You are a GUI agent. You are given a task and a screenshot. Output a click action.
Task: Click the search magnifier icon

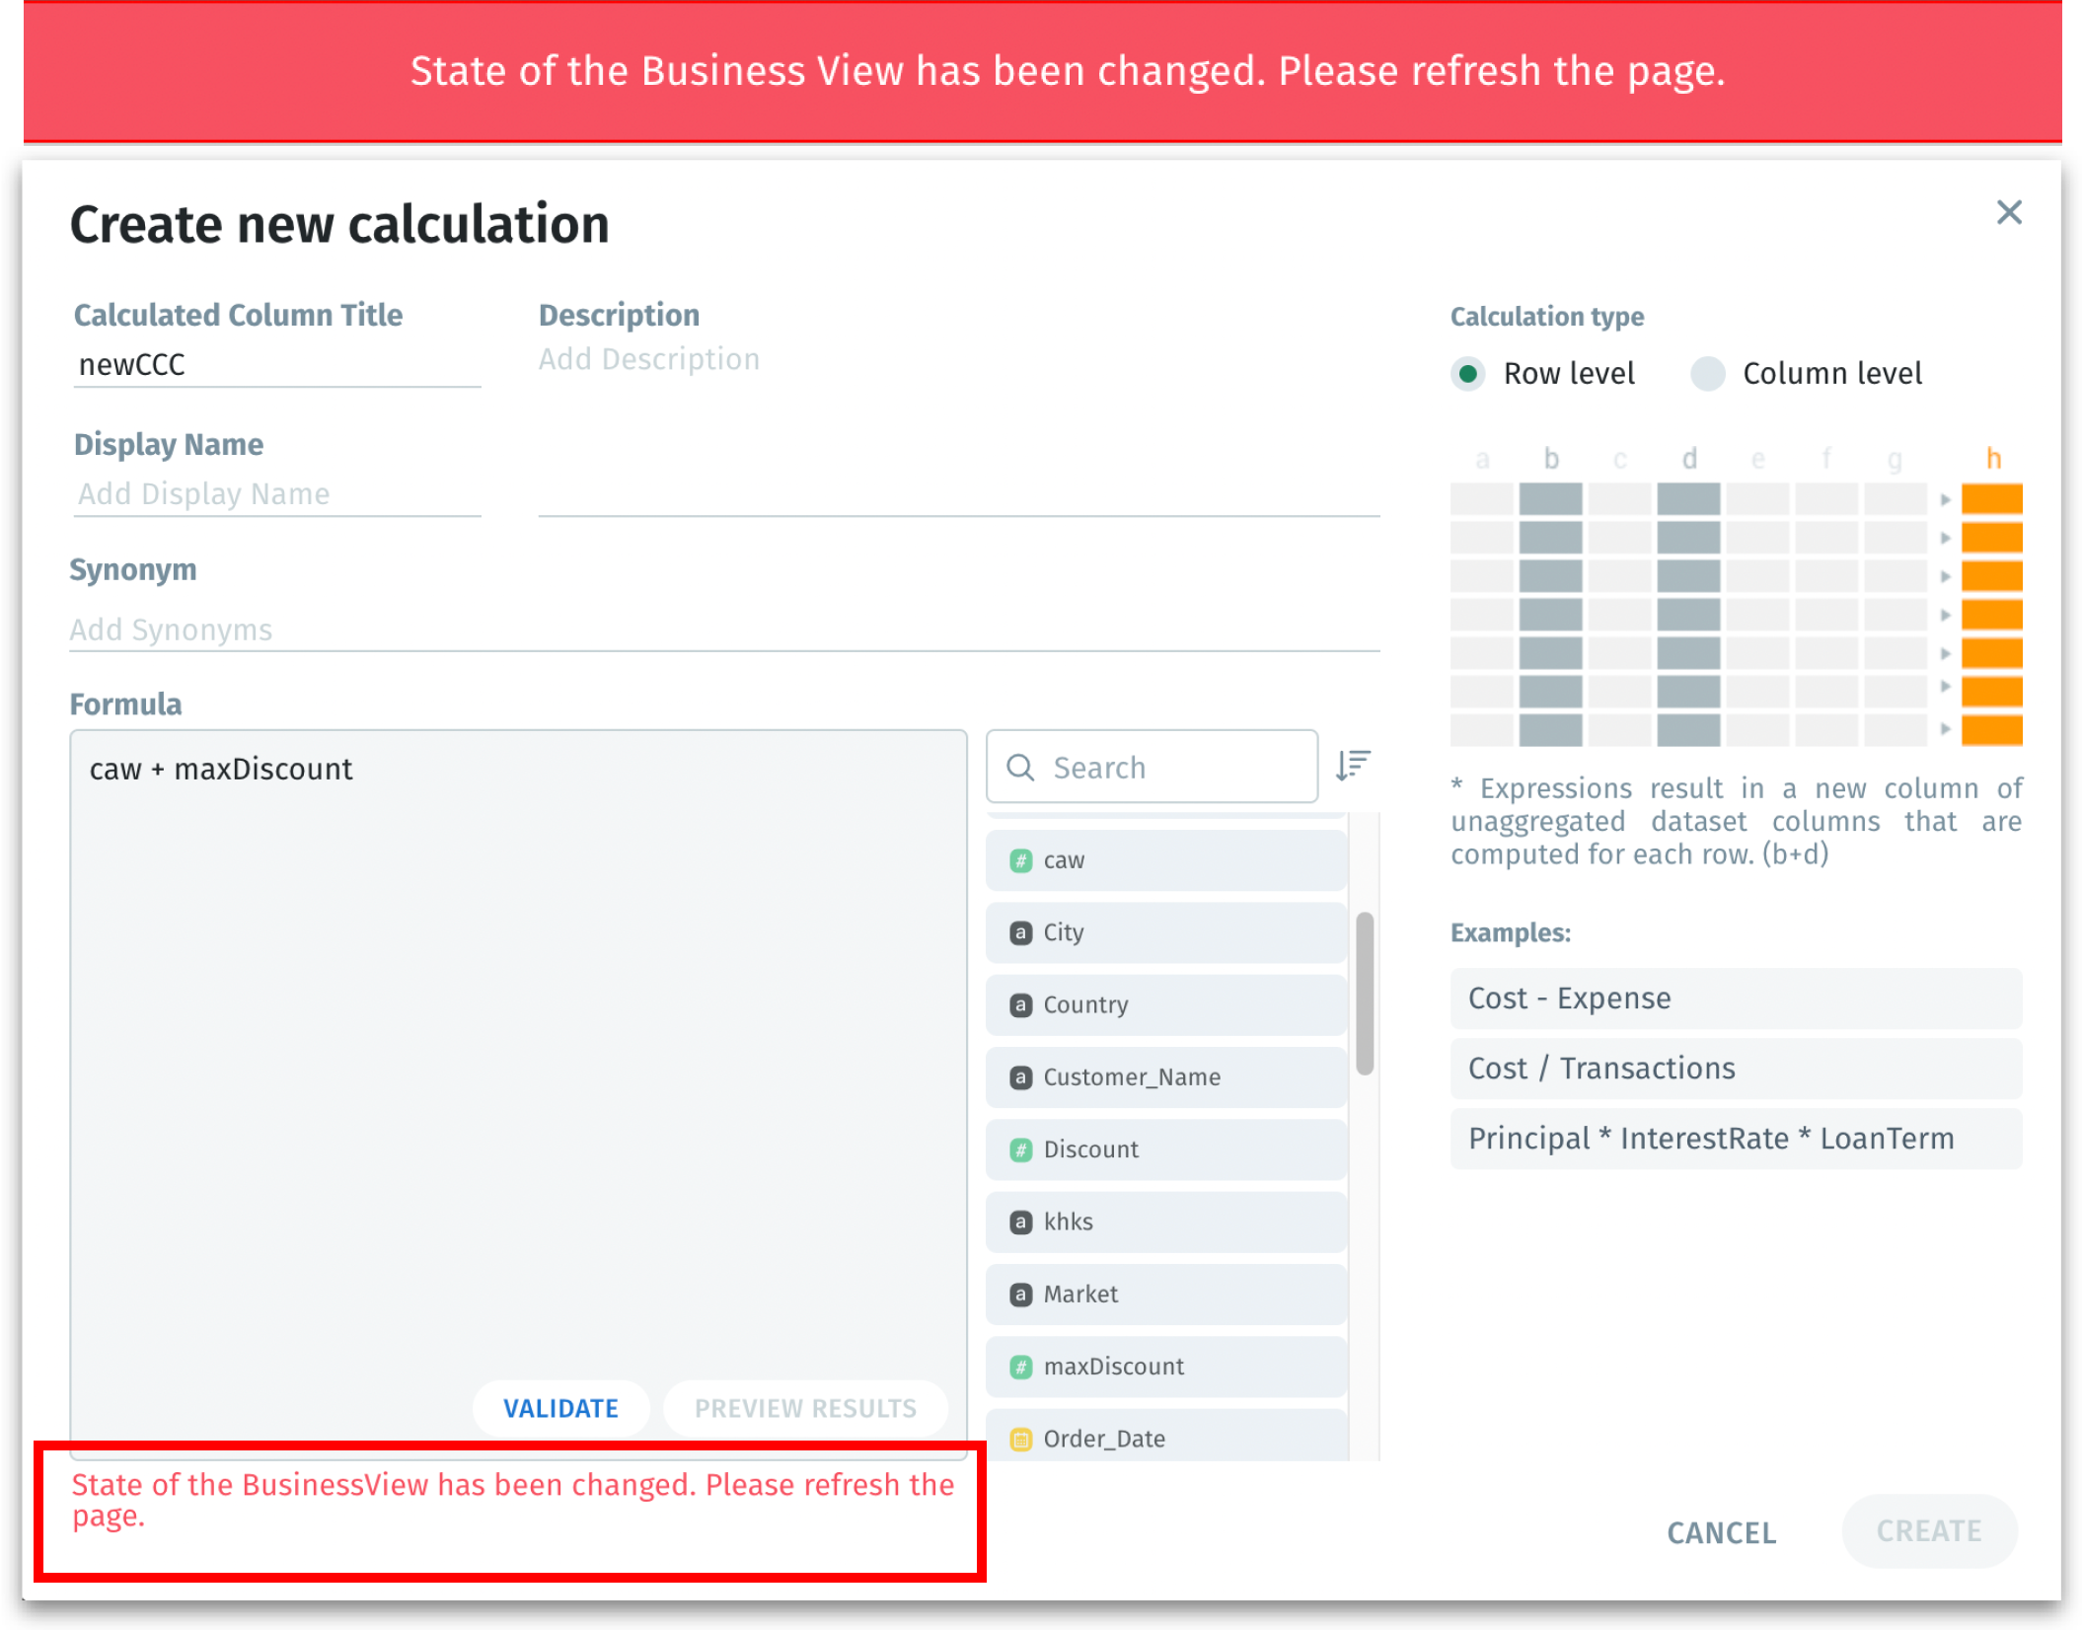1020,768
